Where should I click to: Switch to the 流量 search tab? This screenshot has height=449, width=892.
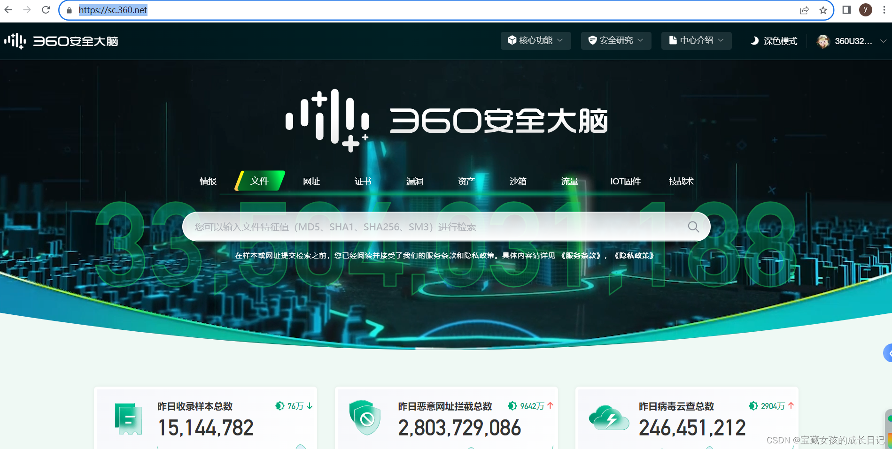coord(570,181)
